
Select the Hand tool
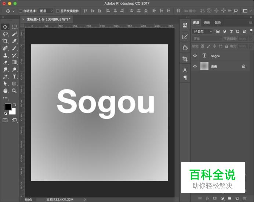pyautogui.click(x=6, y=91)
